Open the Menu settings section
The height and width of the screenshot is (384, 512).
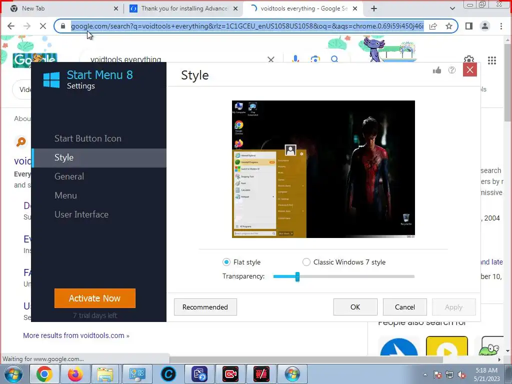65,195
